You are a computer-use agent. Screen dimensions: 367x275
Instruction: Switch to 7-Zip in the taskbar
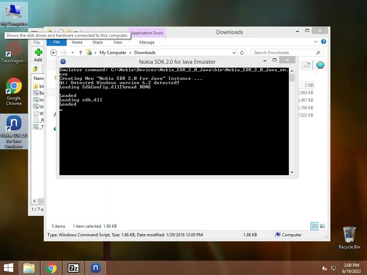pos(73,268)
